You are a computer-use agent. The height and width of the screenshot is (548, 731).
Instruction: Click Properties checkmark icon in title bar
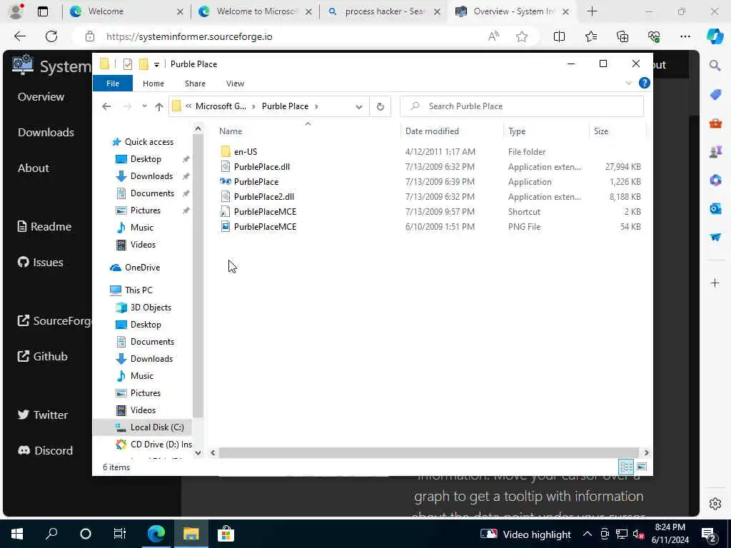[127, 64]
